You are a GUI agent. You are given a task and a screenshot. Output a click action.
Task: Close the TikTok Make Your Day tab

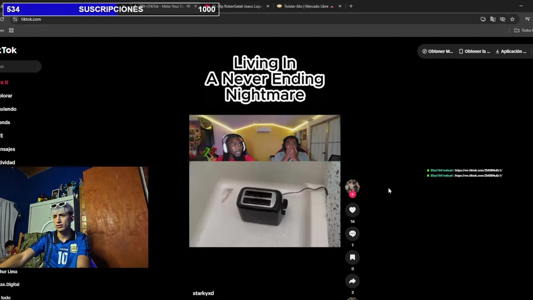click(x=195, y=6)
